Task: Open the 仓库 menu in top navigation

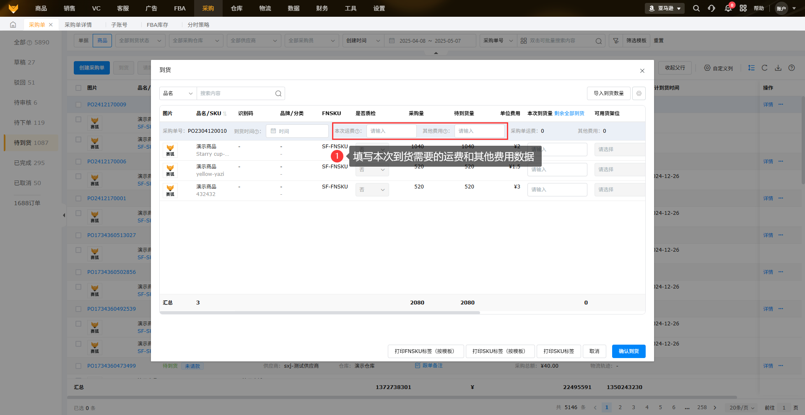Action: click(236, 8)
